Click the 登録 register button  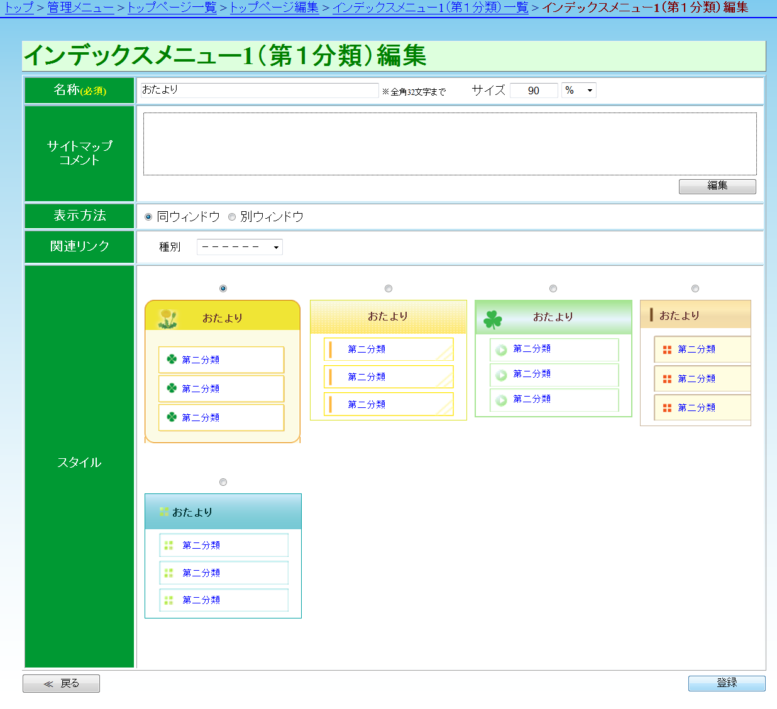click(x=727, y=683)
